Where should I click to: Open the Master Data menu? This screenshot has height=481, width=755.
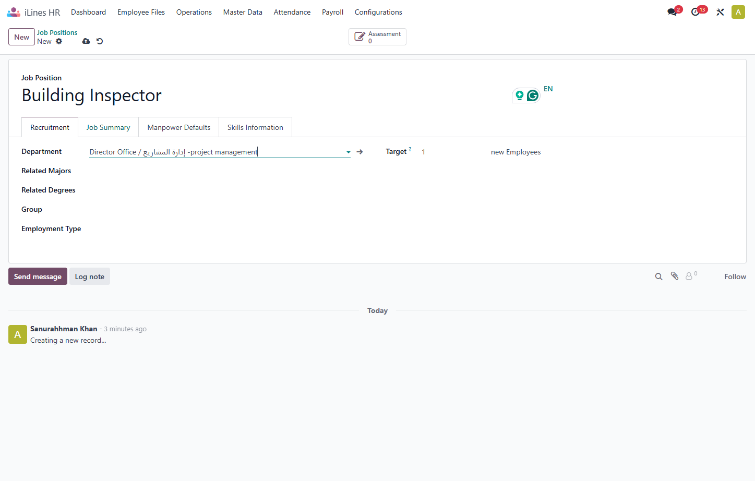pyautogui.click(x=243, y=12)
